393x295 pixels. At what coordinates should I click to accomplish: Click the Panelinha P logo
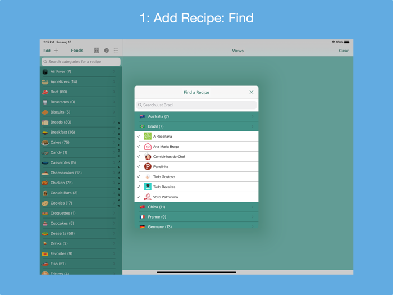[x=148, y=166]
